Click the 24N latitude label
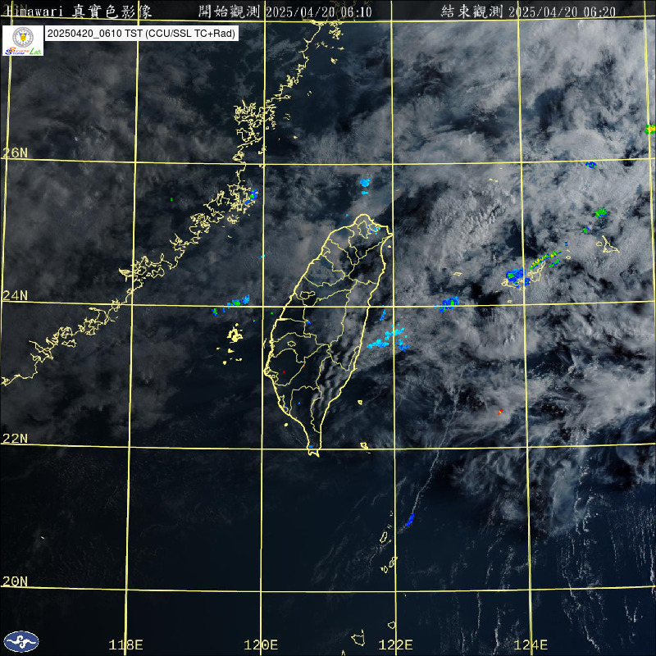Screen dimensions: 656x656 pos(15,296)
